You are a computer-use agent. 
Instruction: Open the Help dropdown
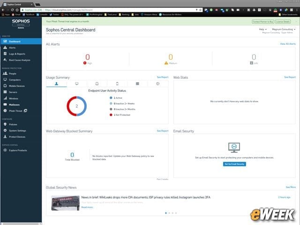[x=262, y=29]
